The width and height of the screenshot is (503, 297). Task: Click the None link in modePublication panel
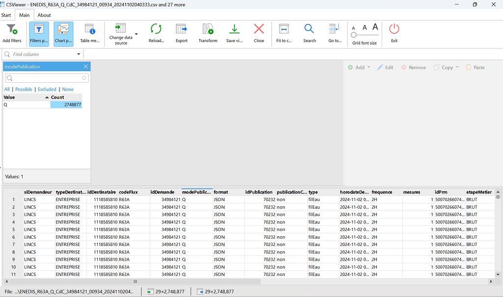pos(67,89)
